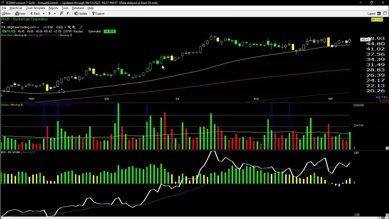Open the Daily timeframe dropdown
The height and width of the screenshot is (219, 389).
61,27
